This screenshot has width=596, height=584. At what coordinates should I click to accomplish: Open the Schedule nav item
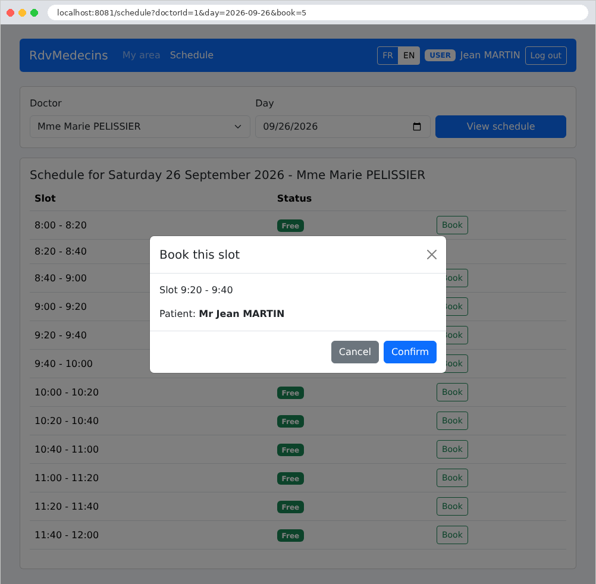(x=192, y=55)
